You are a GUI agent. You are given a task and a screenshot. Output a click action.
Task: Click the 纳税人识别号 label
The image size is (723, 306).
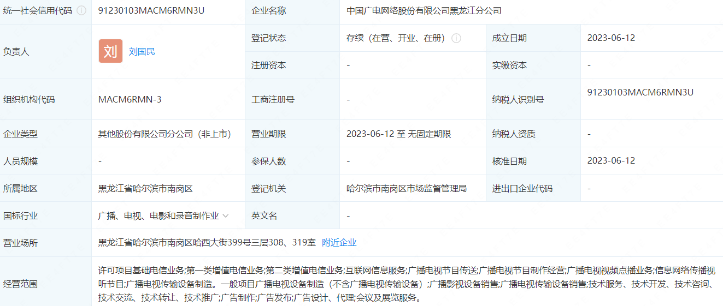tap(518, 100)
